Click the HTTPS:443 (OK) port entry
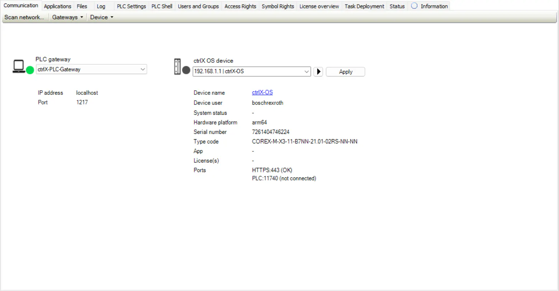 (x=272, y=170)
